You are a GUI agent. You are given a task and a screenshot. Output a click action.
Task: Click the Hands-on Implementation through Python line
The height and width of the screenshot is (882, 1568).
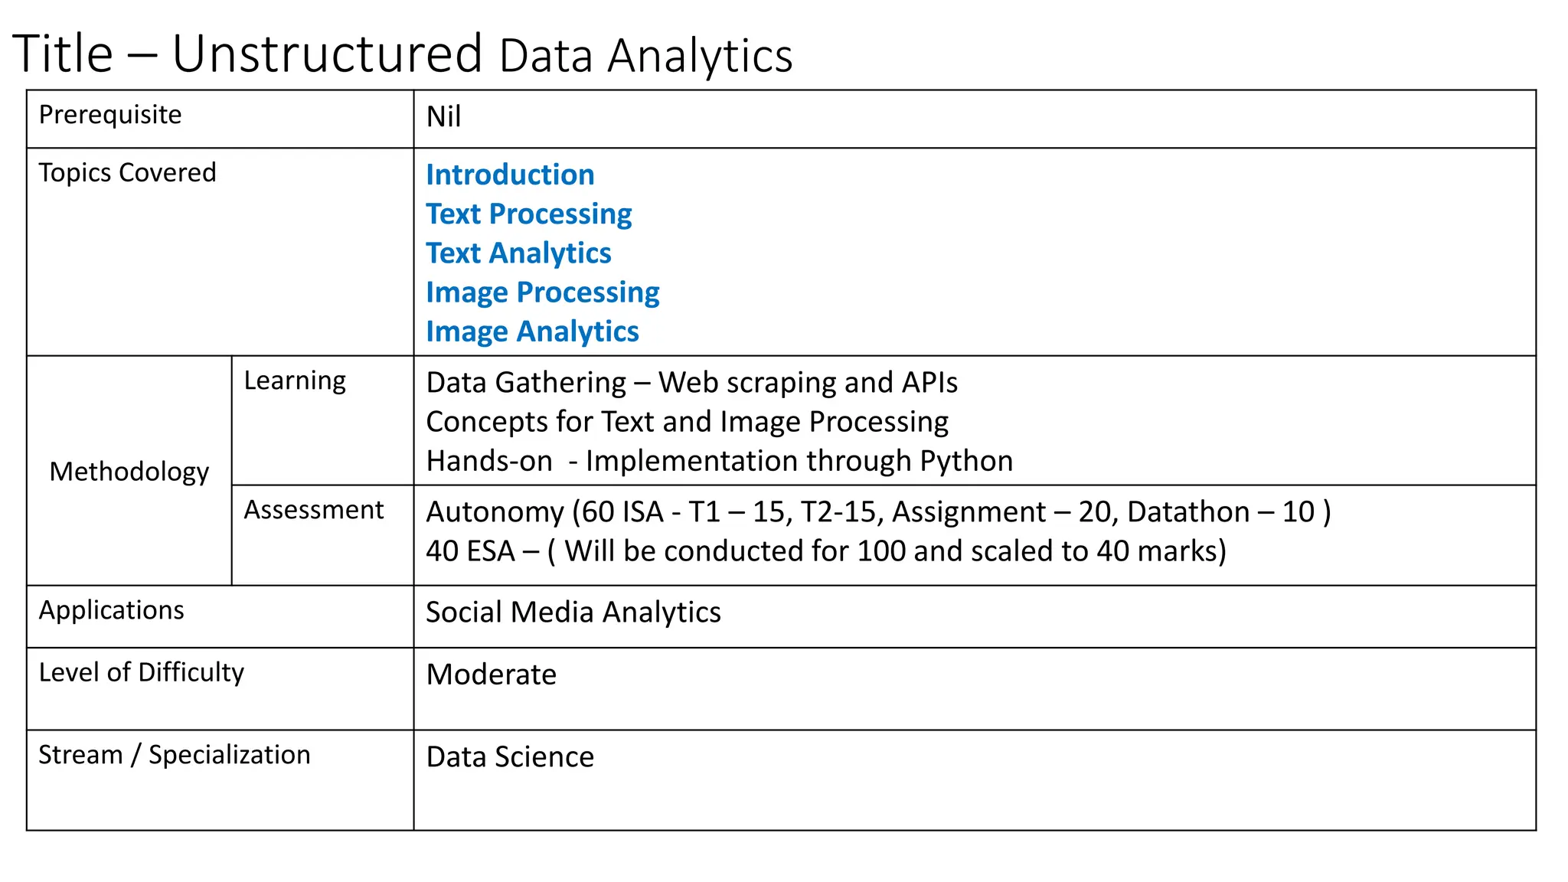pos(719,461)
